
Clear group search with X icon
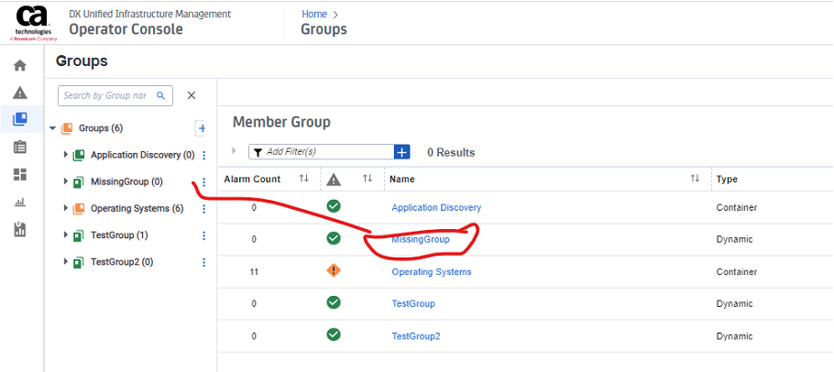click(192, 95)
